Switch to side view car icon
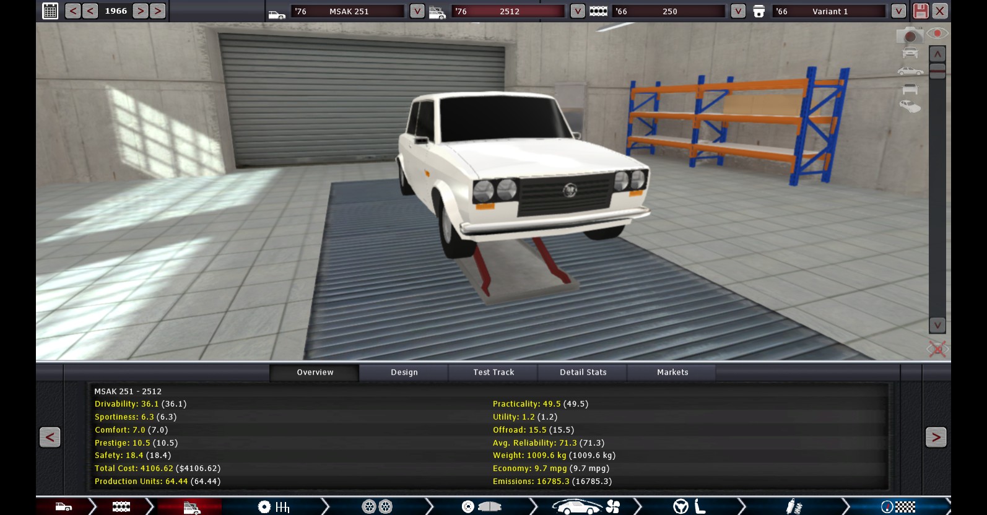This screenshot has width=987, height=515. coord(910,71)
